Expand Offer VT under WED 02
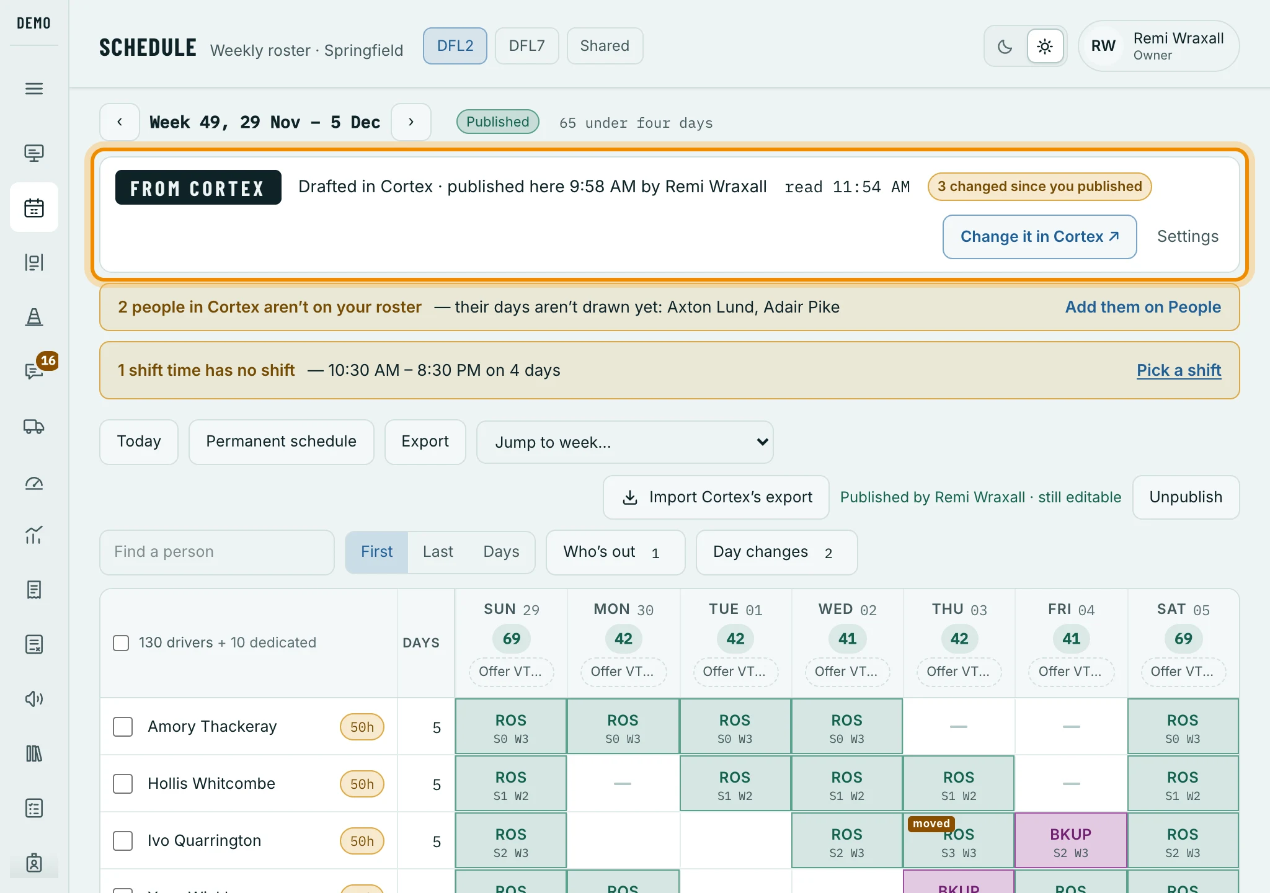Screen dimensions: 1270x893 tap(847, 672)
